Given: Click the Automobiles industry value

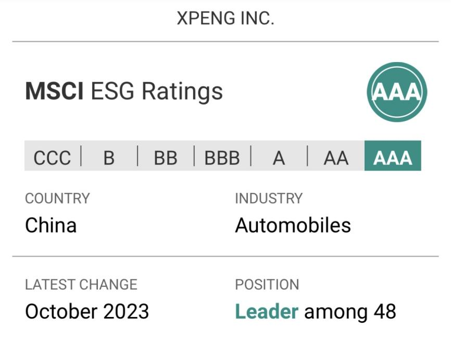Looking at the screenshot, I should [293, 225].
